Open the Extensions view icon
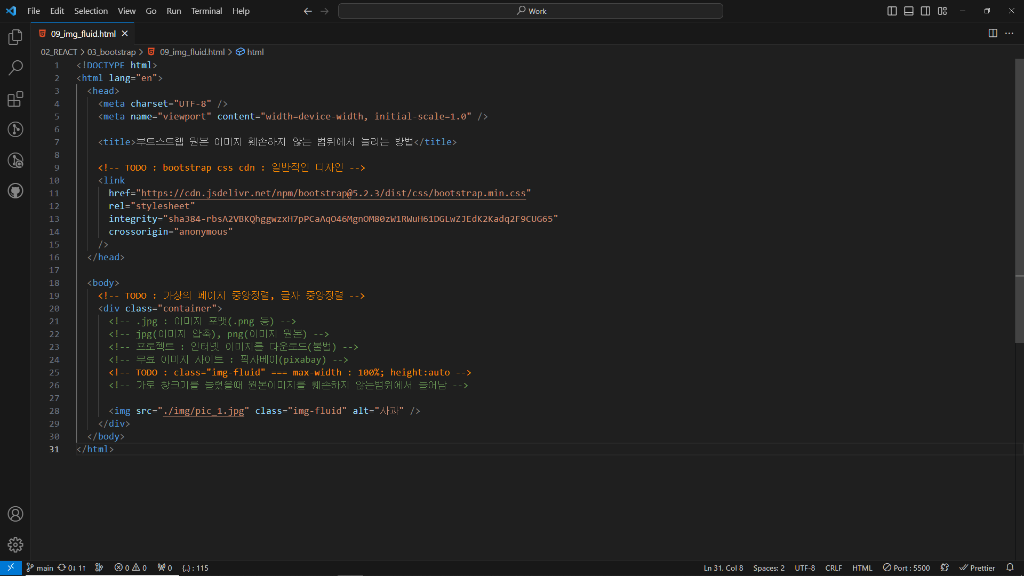1024x576 pixels. (15, 99)
